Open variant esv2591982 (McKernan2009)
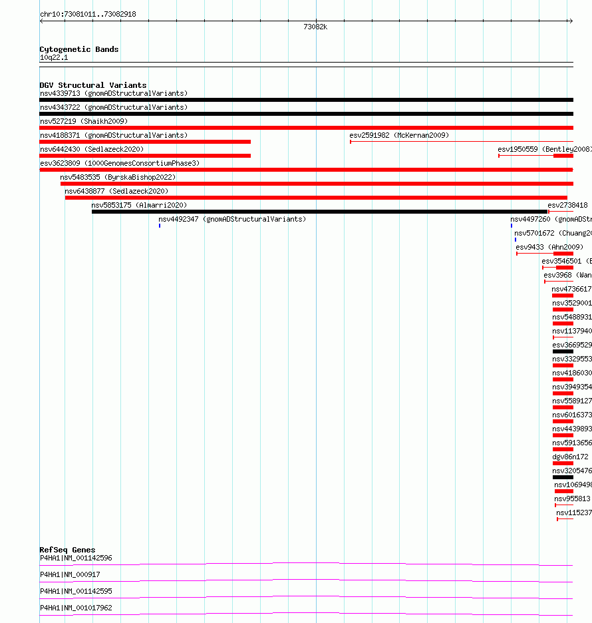592x623 pixels. (399, 135)
